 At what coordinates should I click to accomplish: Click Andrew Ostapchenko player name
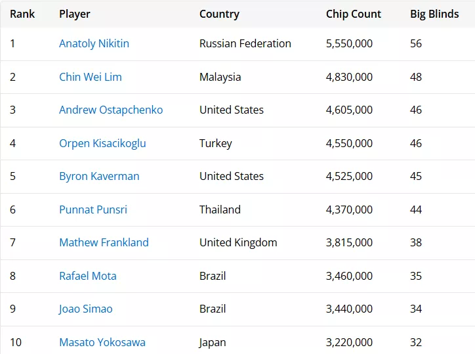111,110
